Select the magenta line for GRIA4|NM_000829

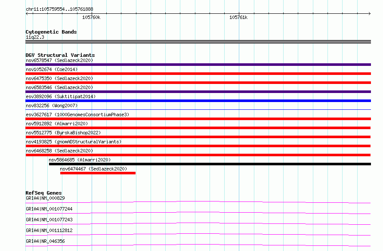point(198,202)
